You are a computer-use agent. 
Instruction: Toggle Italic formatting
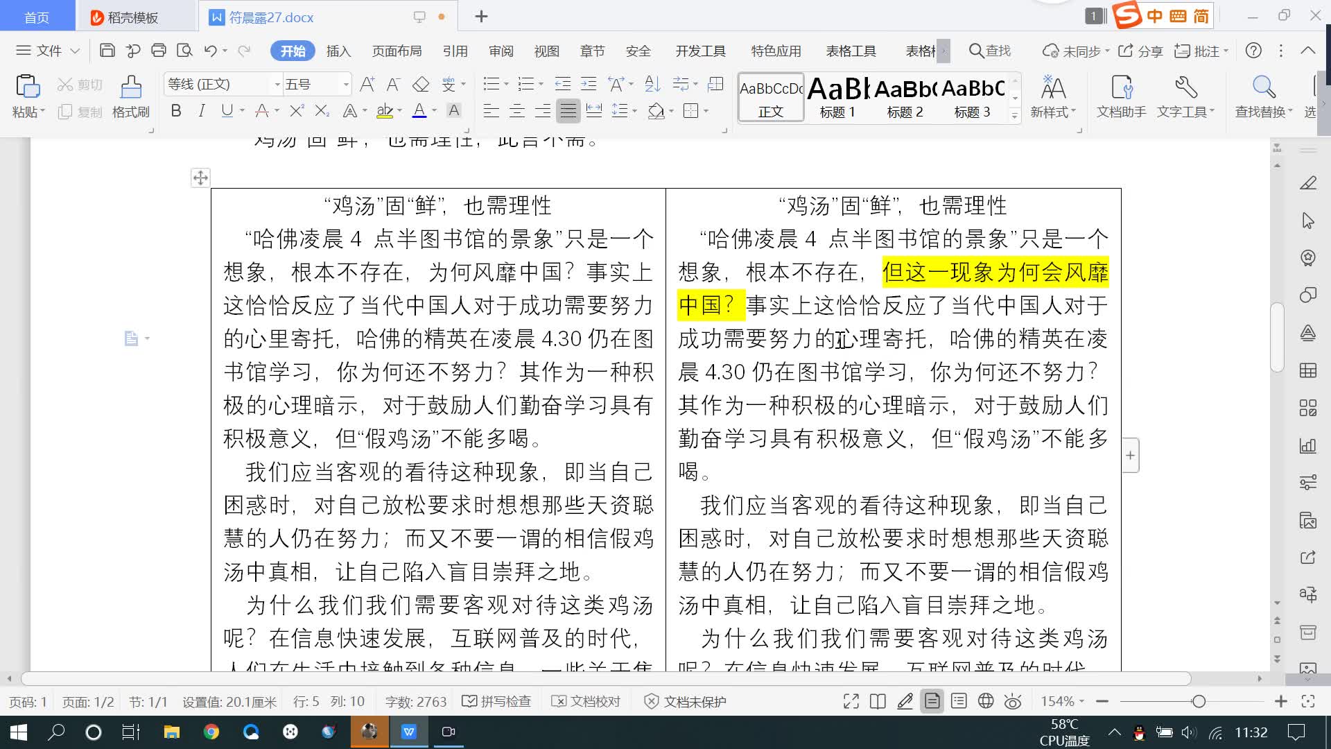tap(202, 111)
